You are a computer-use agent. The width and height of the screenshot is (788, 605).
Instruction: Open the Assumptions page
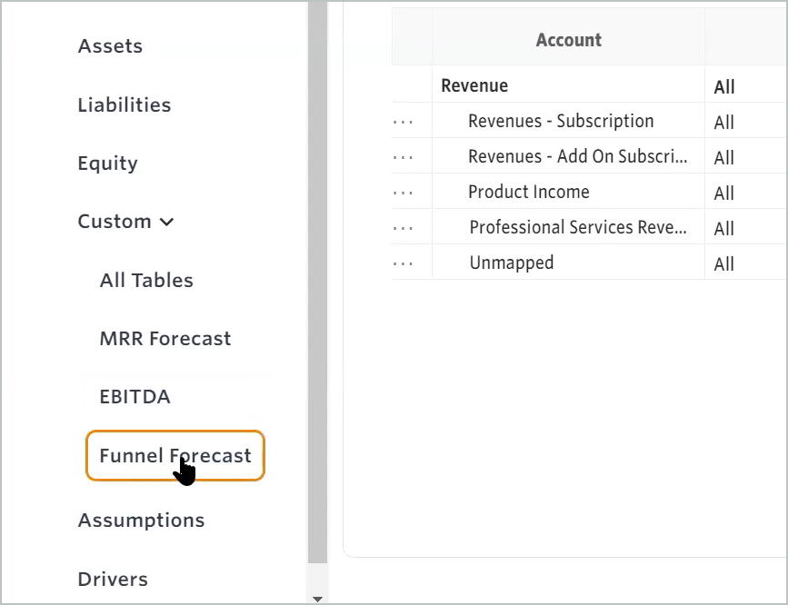tap(141, 521)
